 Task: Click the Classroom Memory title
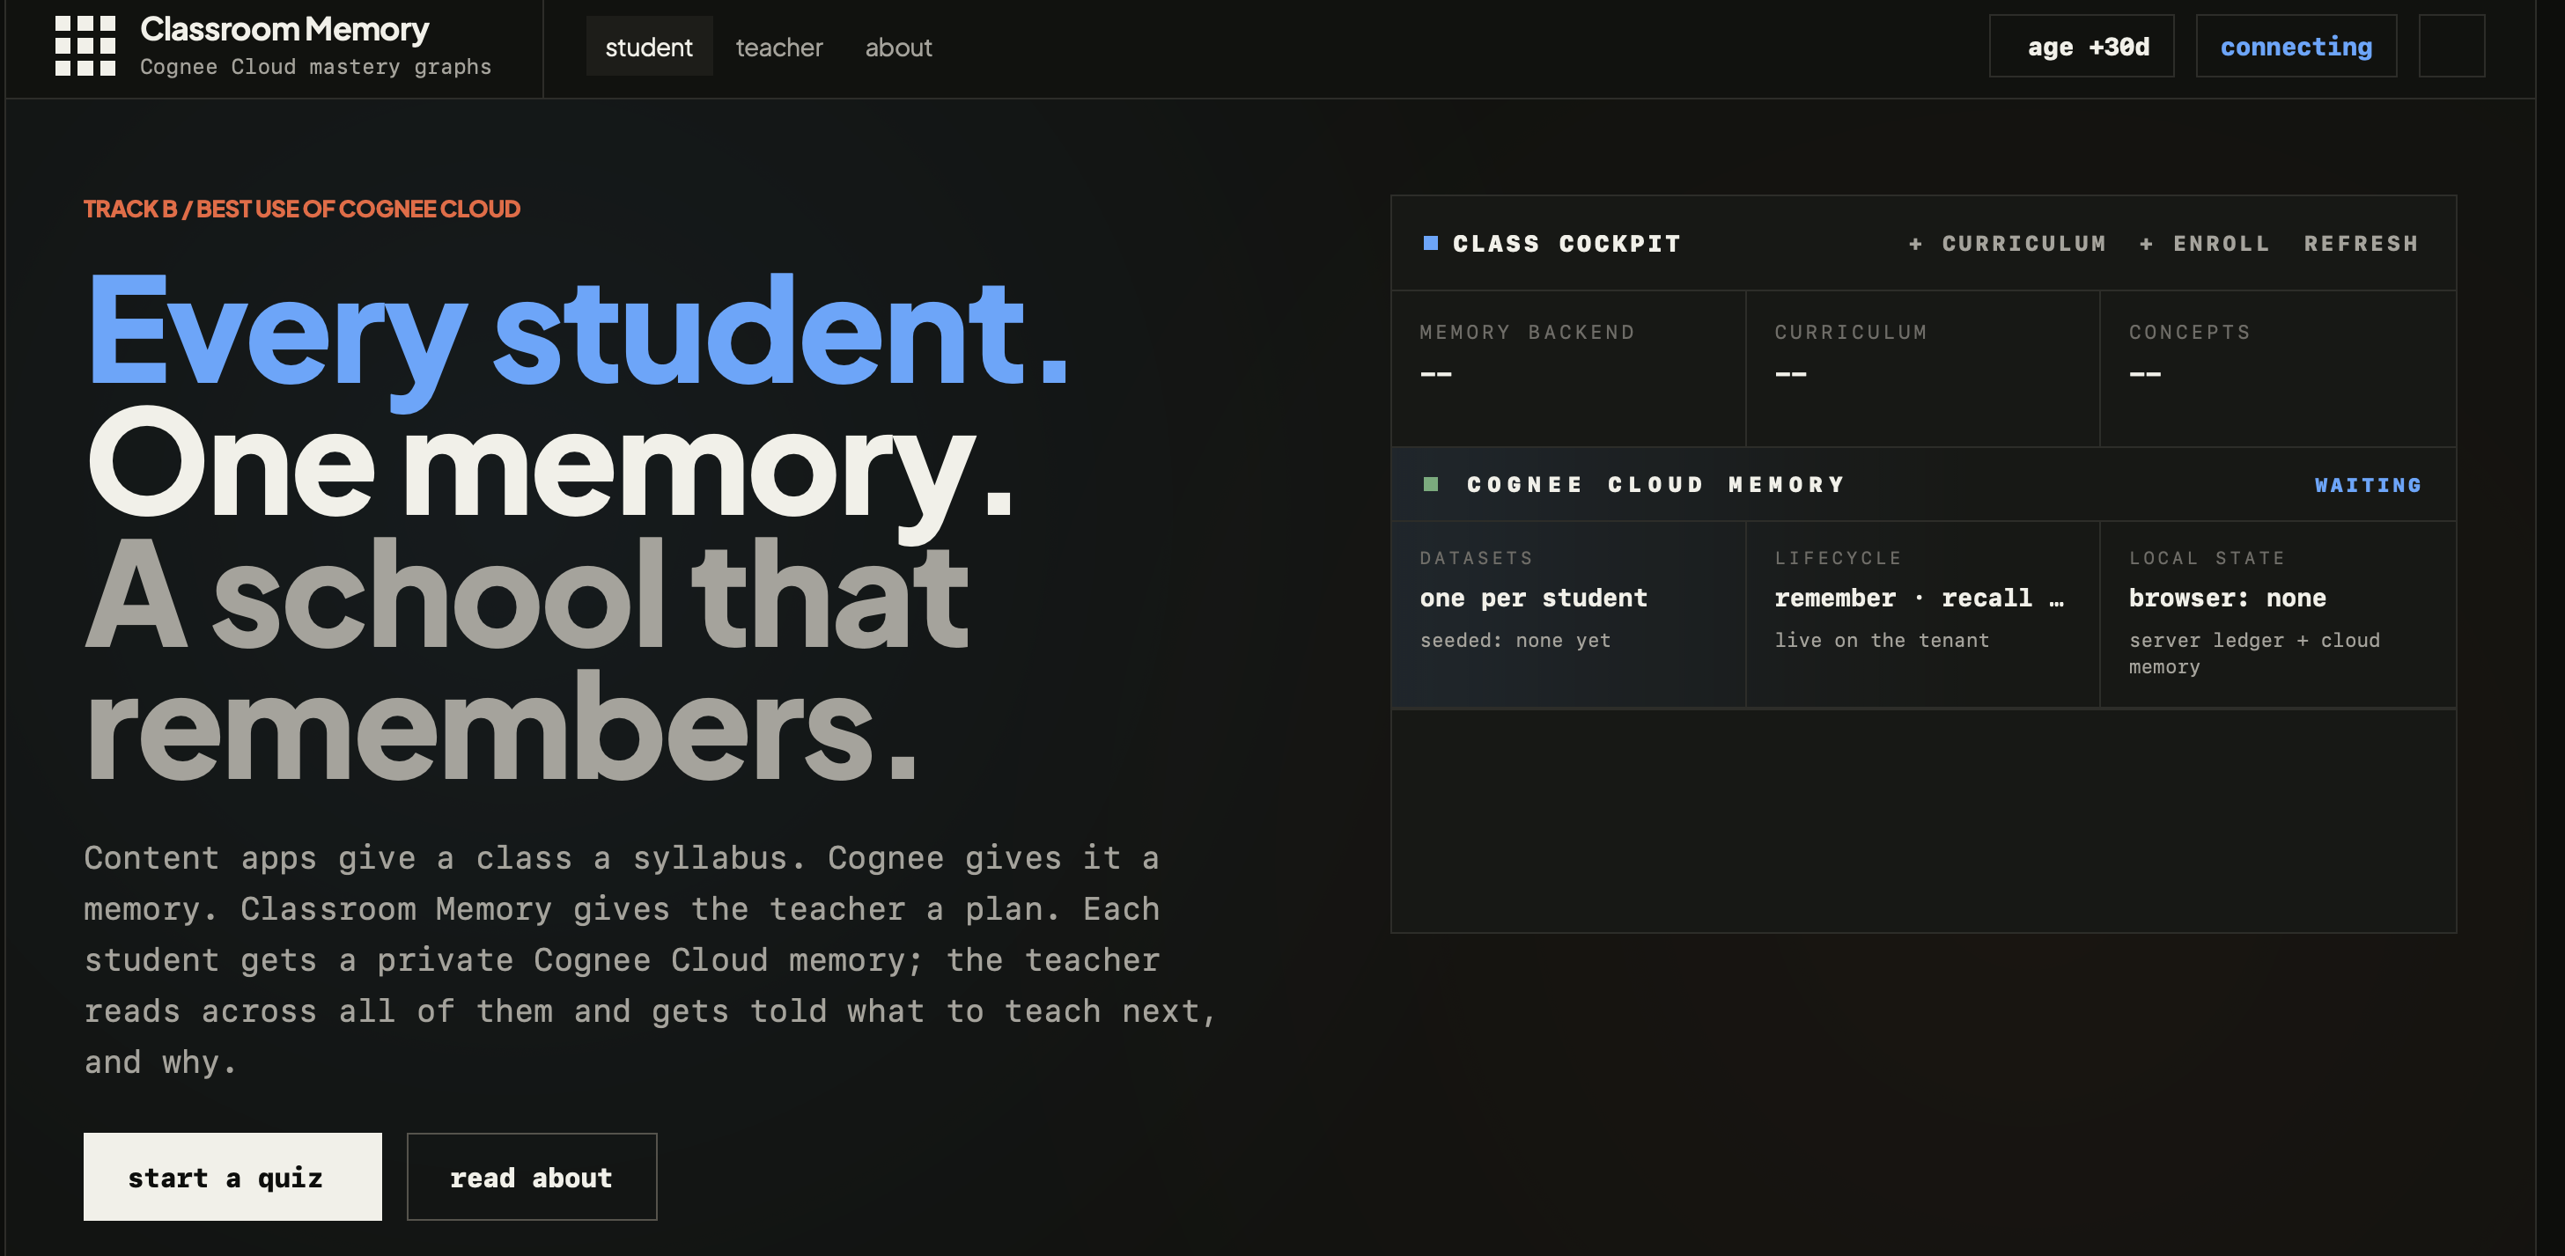(x=284, y=30)
